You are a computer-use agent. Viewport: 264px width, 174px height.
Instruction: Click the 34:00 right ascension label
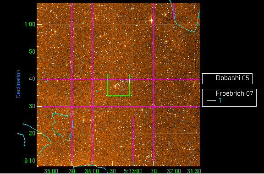[x=92, y=171]
